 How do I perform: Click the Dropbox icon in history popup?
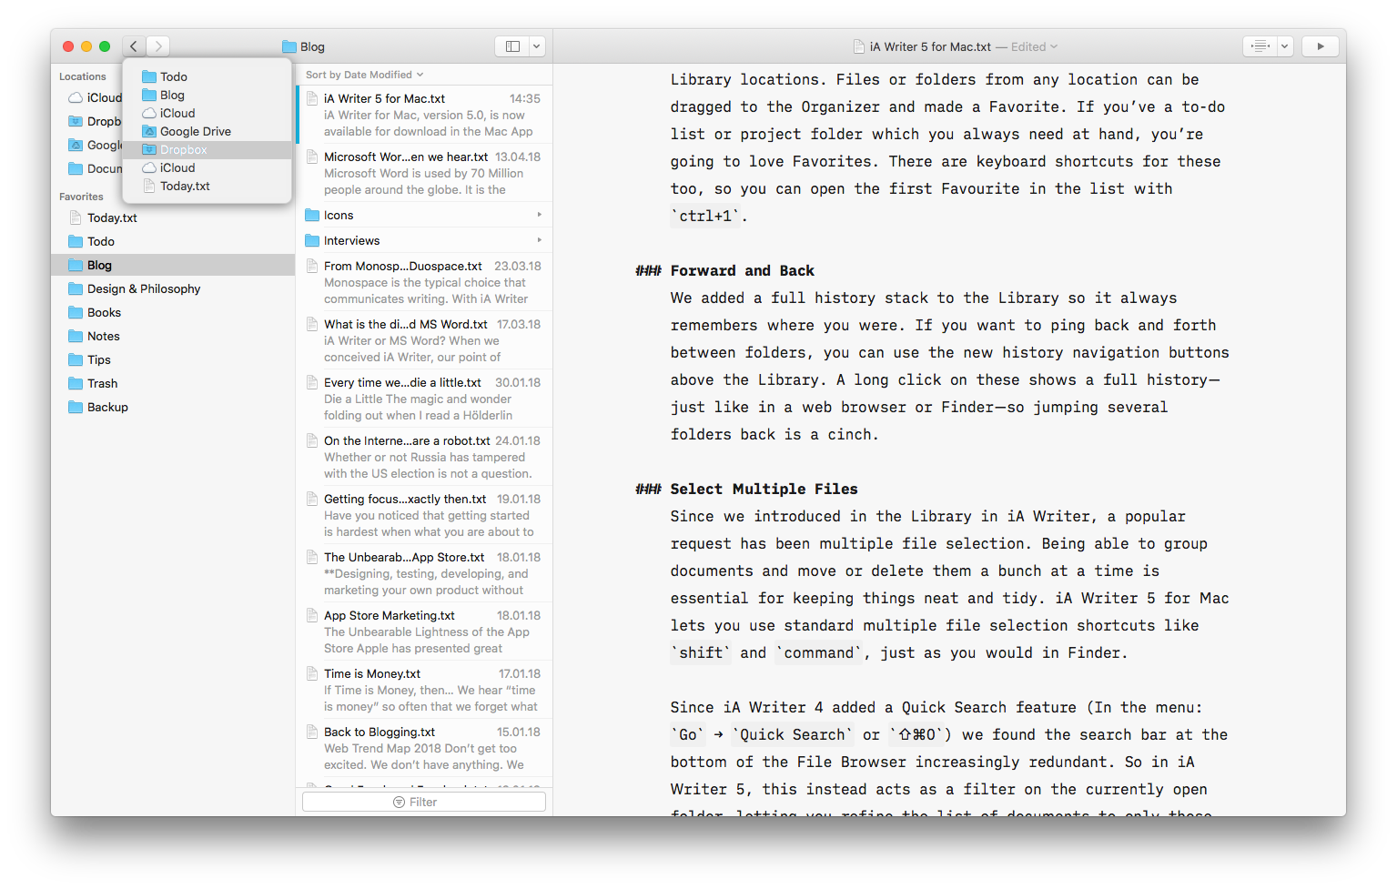point(149,150)
